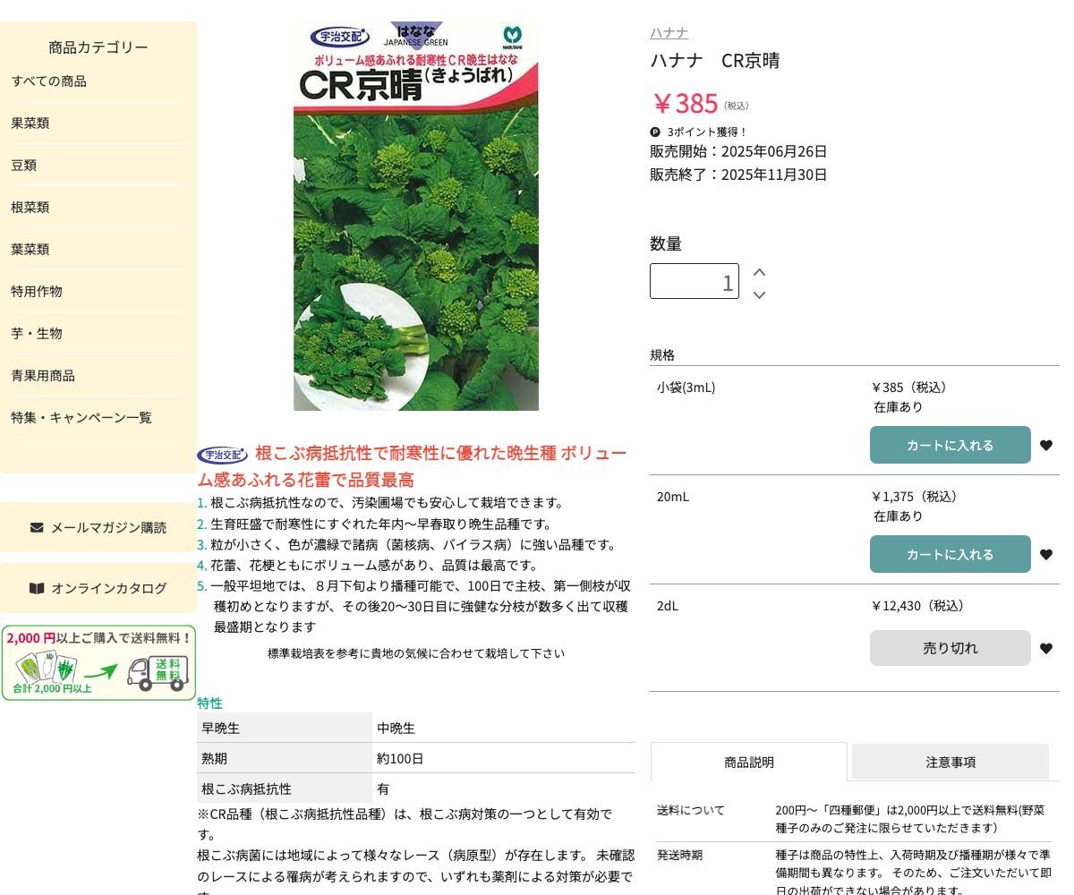
Task: Decrease quantity with the down chevron
Action: (759, 294)
